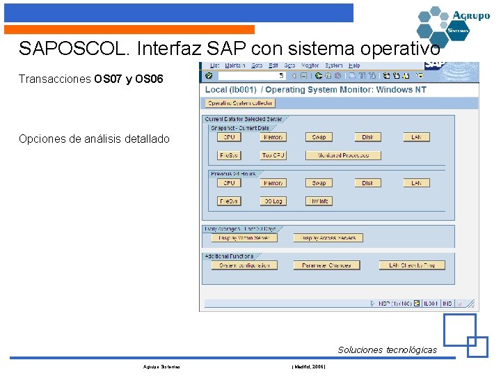Click NSP (1) (100) system status text
This screenshot has width=501, height=376.
coord(395,304)
